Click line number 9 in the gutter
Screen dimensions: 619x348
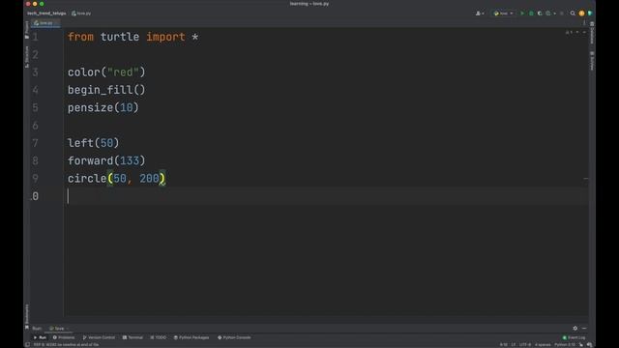click(36, 179)
